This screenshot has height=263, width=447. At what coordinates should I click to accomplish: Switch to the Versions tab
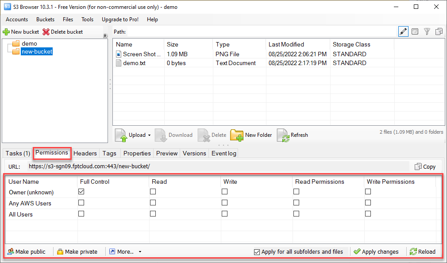point(194,153)
